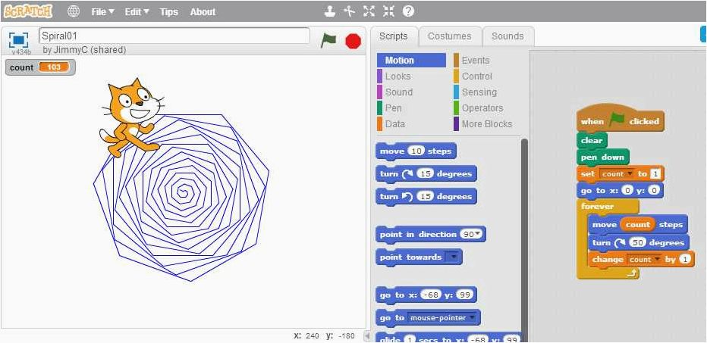Start project with green flag
The width and height of the screenshot is (707, 343).
click(x=328, y=41)
